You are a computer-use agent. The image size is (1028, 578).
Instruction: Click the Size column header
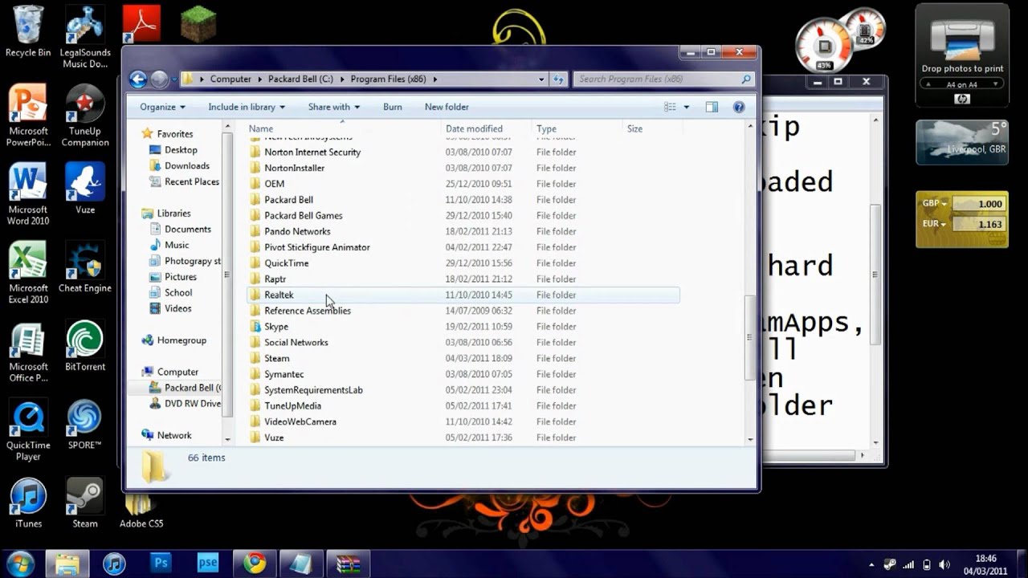tap(653, 128)
